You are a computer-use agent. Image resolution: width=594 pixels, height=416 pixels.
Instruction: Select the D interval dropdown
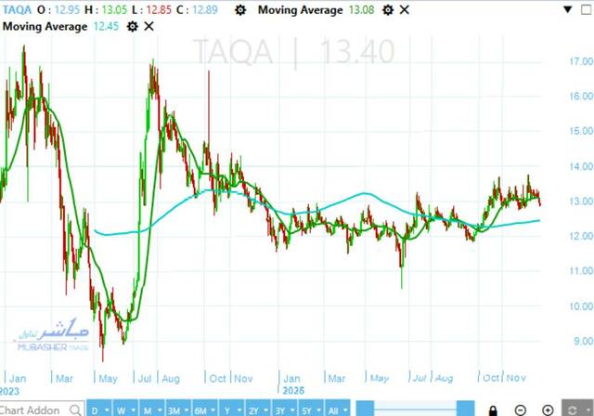[x=99, y=409]
